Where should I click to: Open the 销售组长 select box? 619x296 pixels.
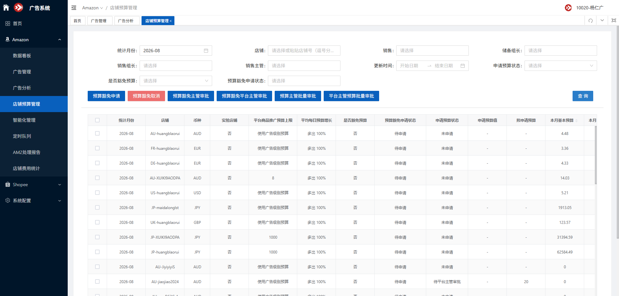coord(176,66)
